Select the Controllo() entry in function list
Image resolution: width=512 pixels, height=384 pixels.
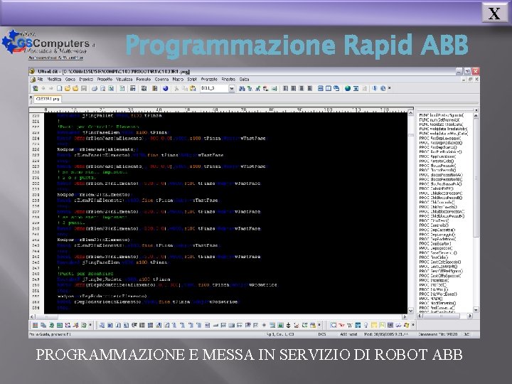click(434, 225)
